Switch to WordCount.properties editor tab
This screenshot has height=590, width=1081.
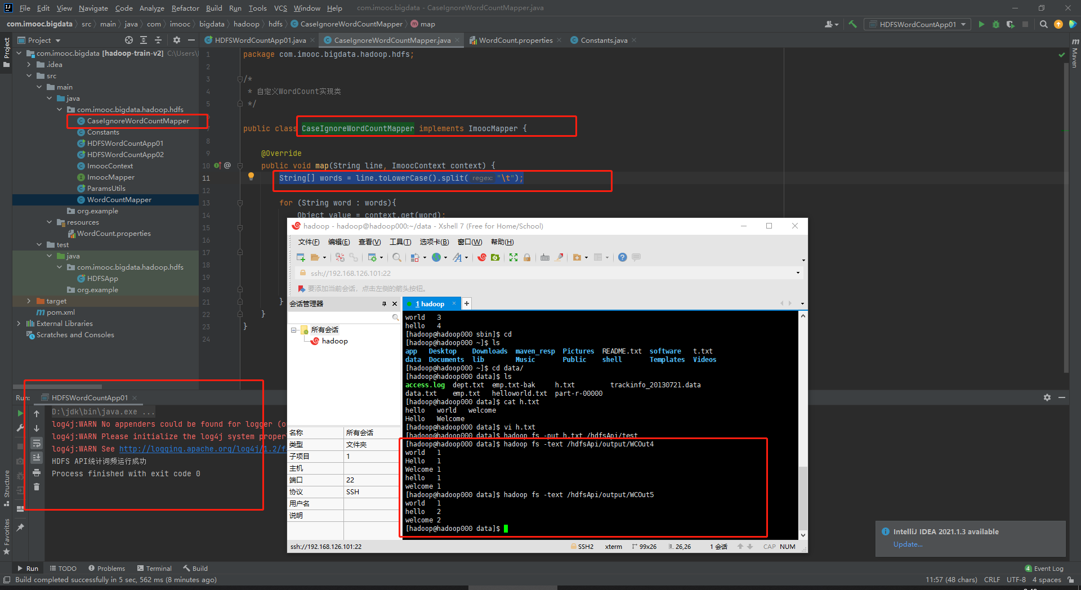[516, 40]
